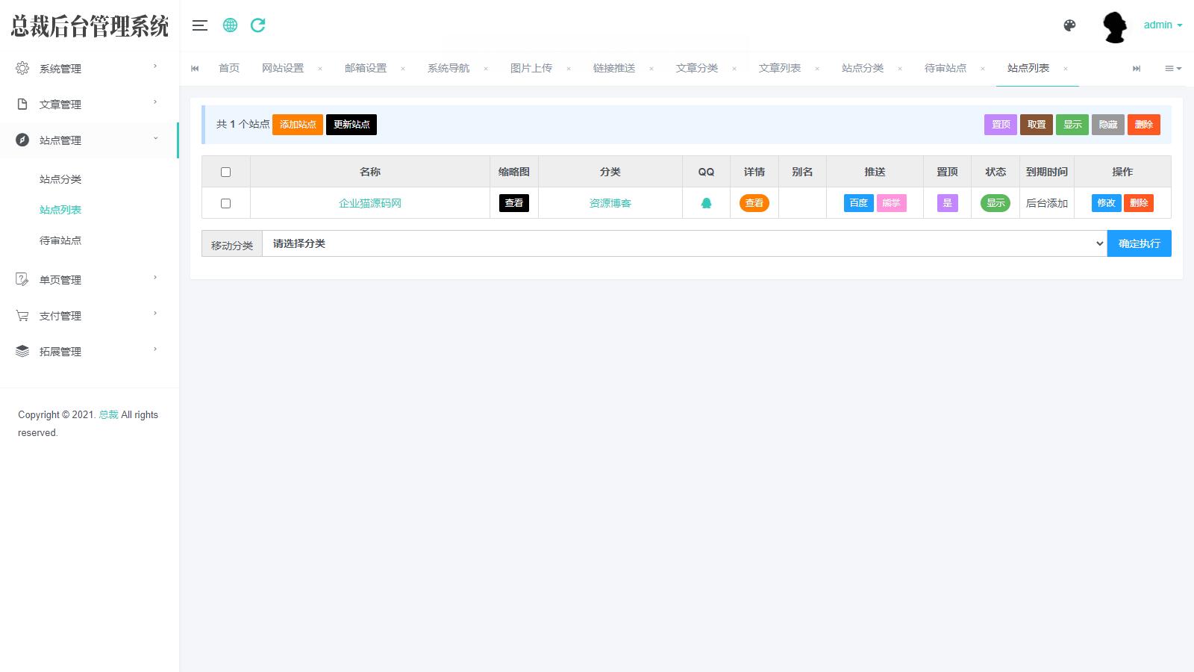Image resolution: width=1194 pixels, height=672 pixels.
Task: Click the skip-forward tab scroll icon
Action: tap(1137, 68)
